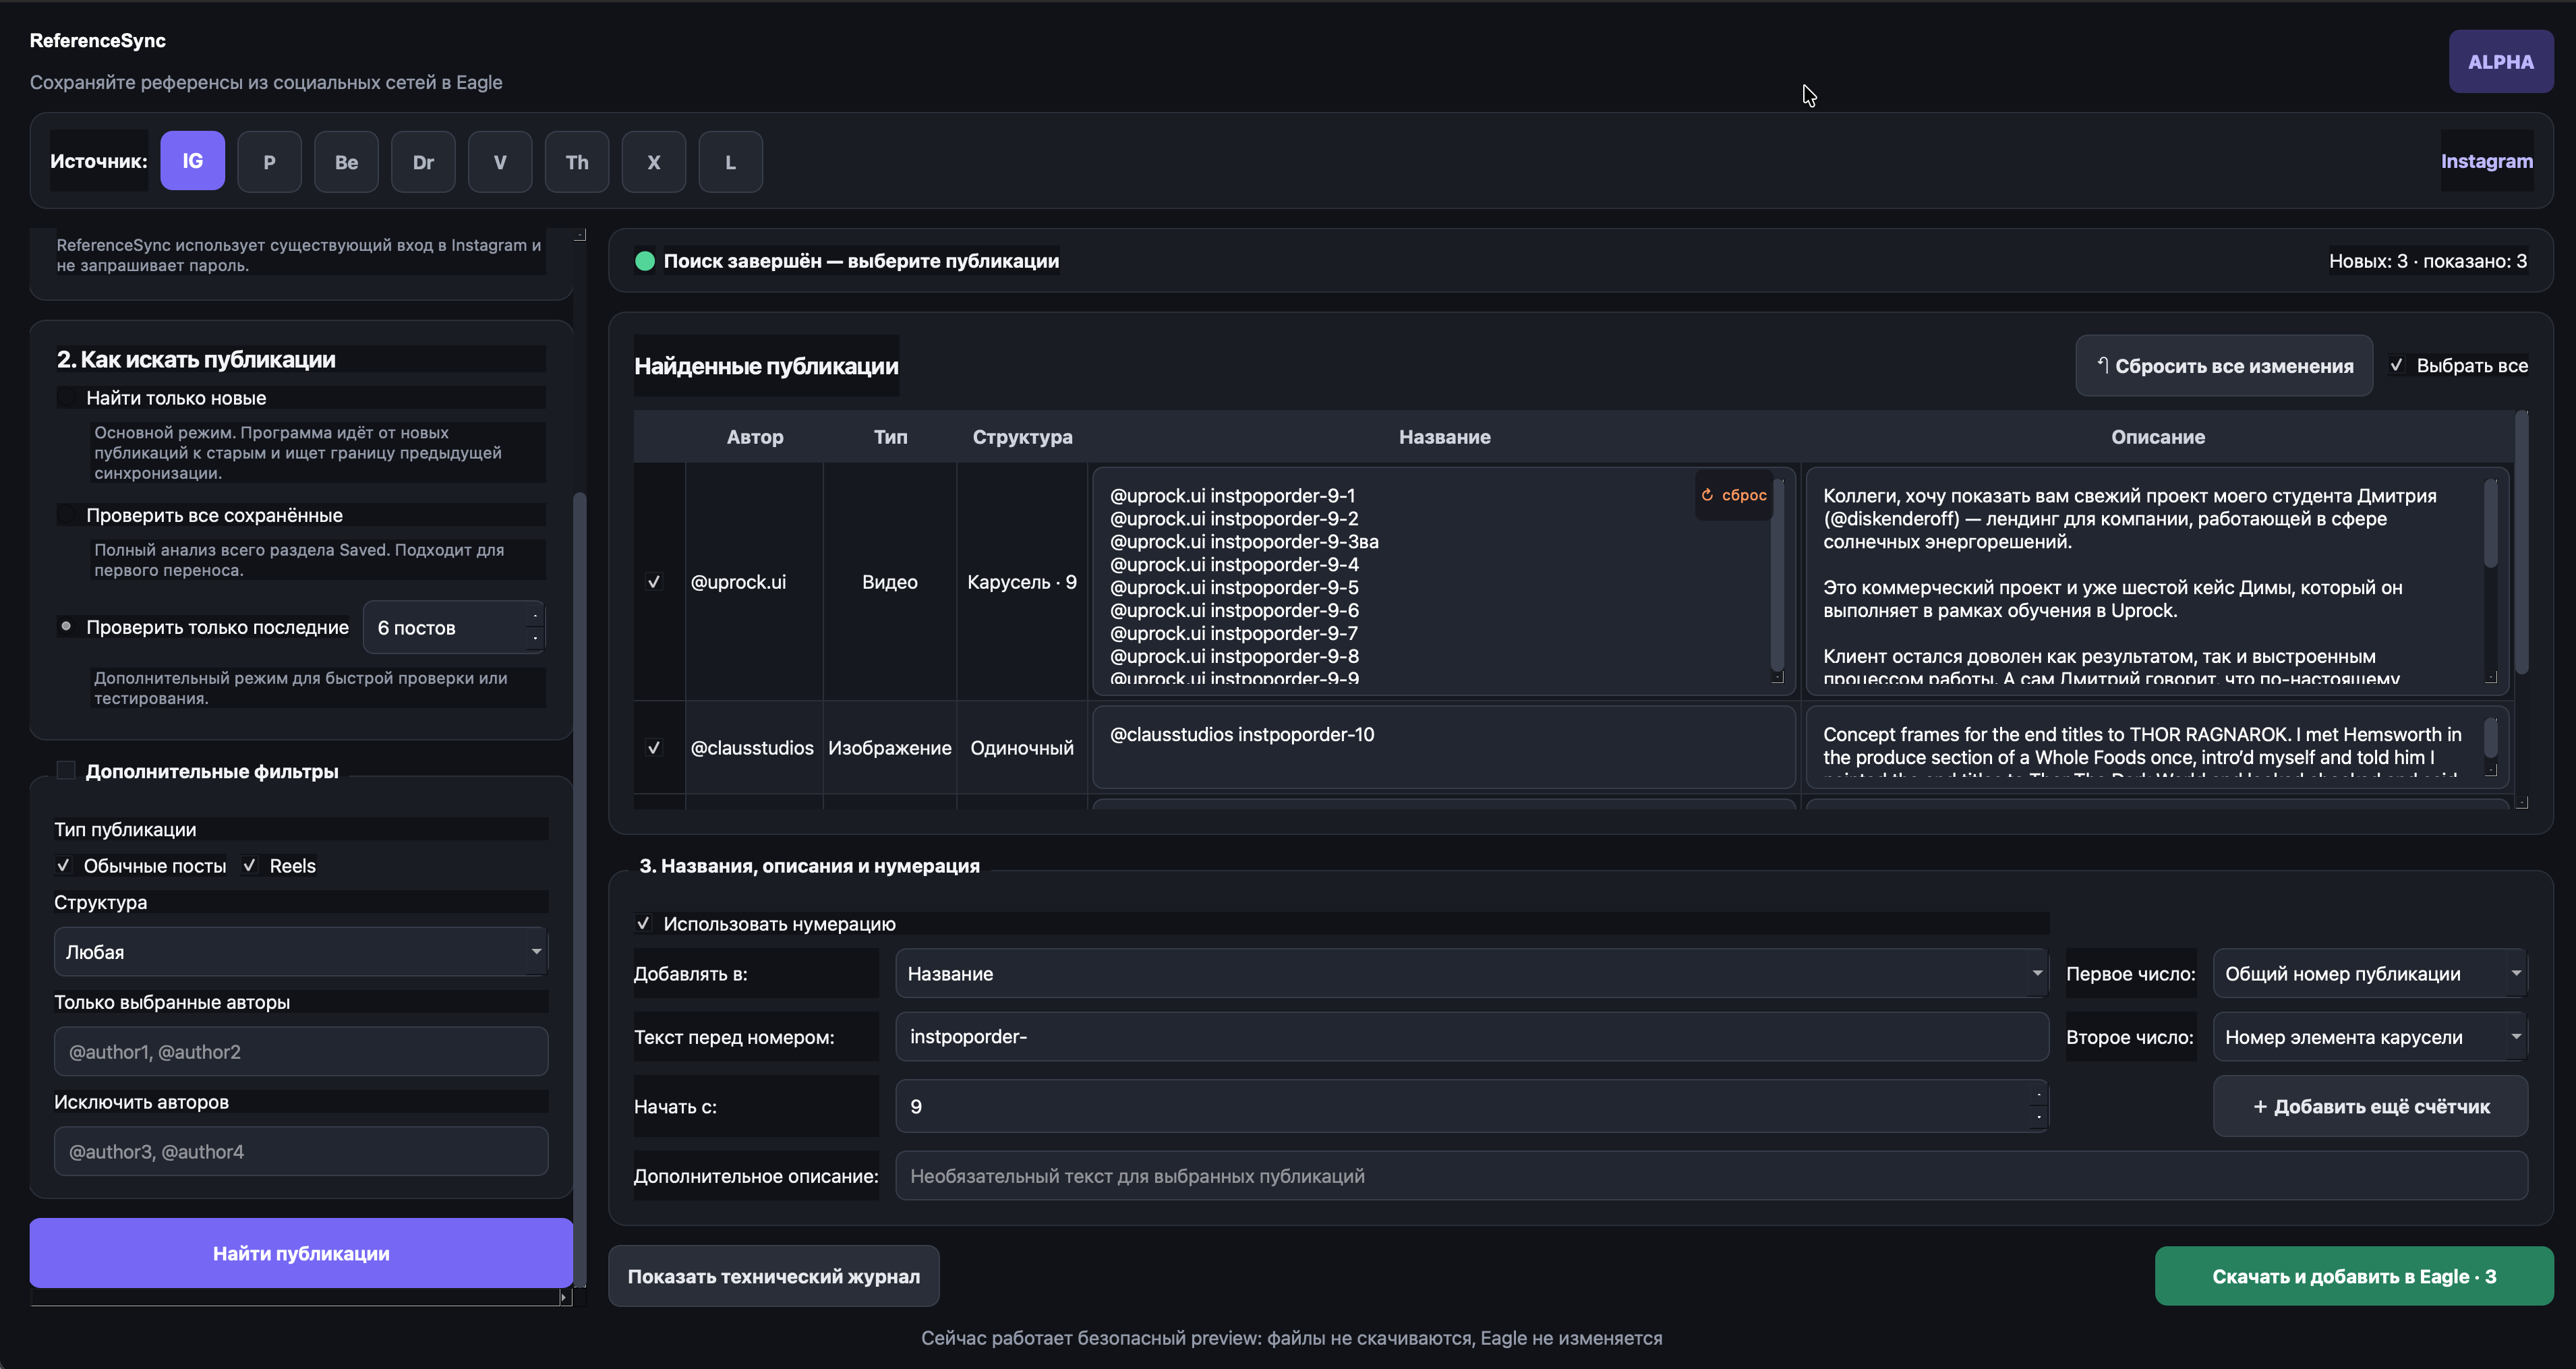Uncheck the Reels checkbox
The width and height of the screenshot is (2576, 1369).
click(x=249, y=865)
